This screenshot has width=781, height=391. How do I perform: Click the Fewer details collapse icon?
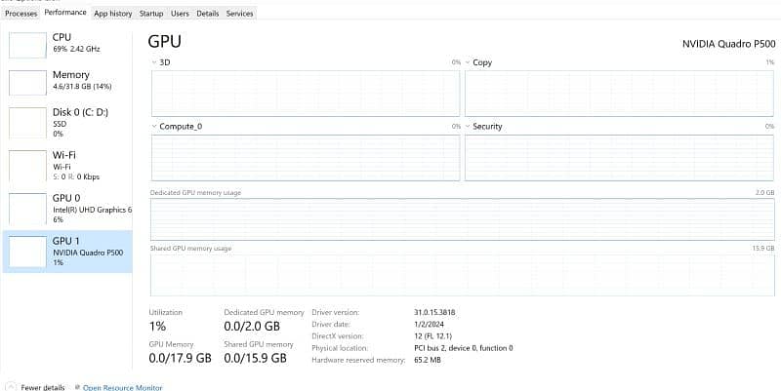click(x=11, y=387)
